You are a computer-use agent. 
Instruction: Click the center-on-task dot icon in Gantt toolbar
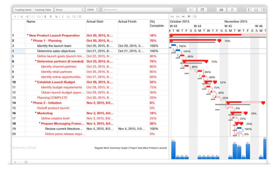[183, 17]
